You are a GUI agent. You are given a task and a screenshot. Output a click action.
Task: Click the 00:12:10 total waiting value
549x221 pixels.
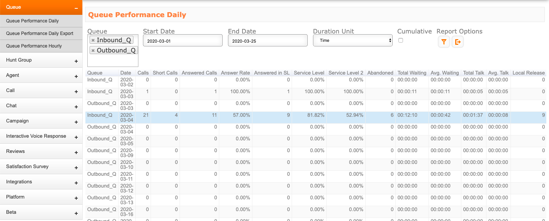407,115
